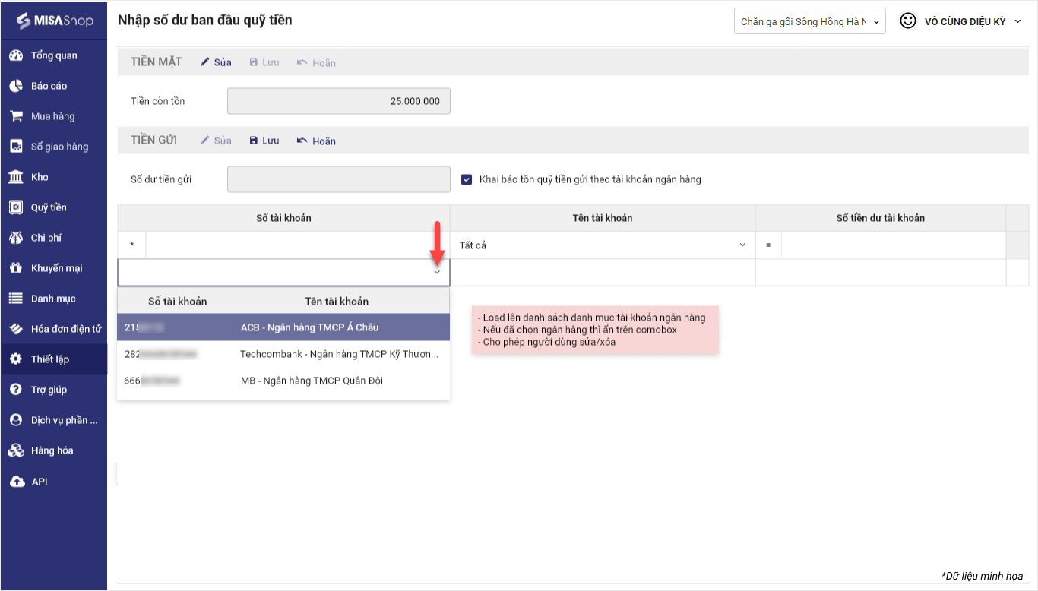
Task: Open Hàng hóa in the sidebar
Action: click(54, 450)
